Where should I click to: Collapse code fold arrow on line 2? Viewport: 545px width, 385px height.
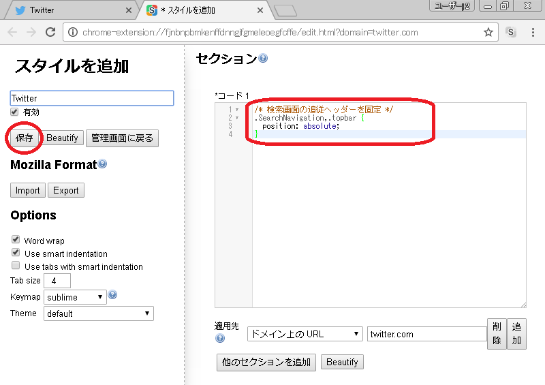tap(237, 118)
